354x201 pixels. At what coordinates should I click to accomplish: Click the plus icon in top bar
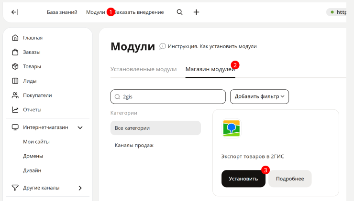[x=196, y=12]
